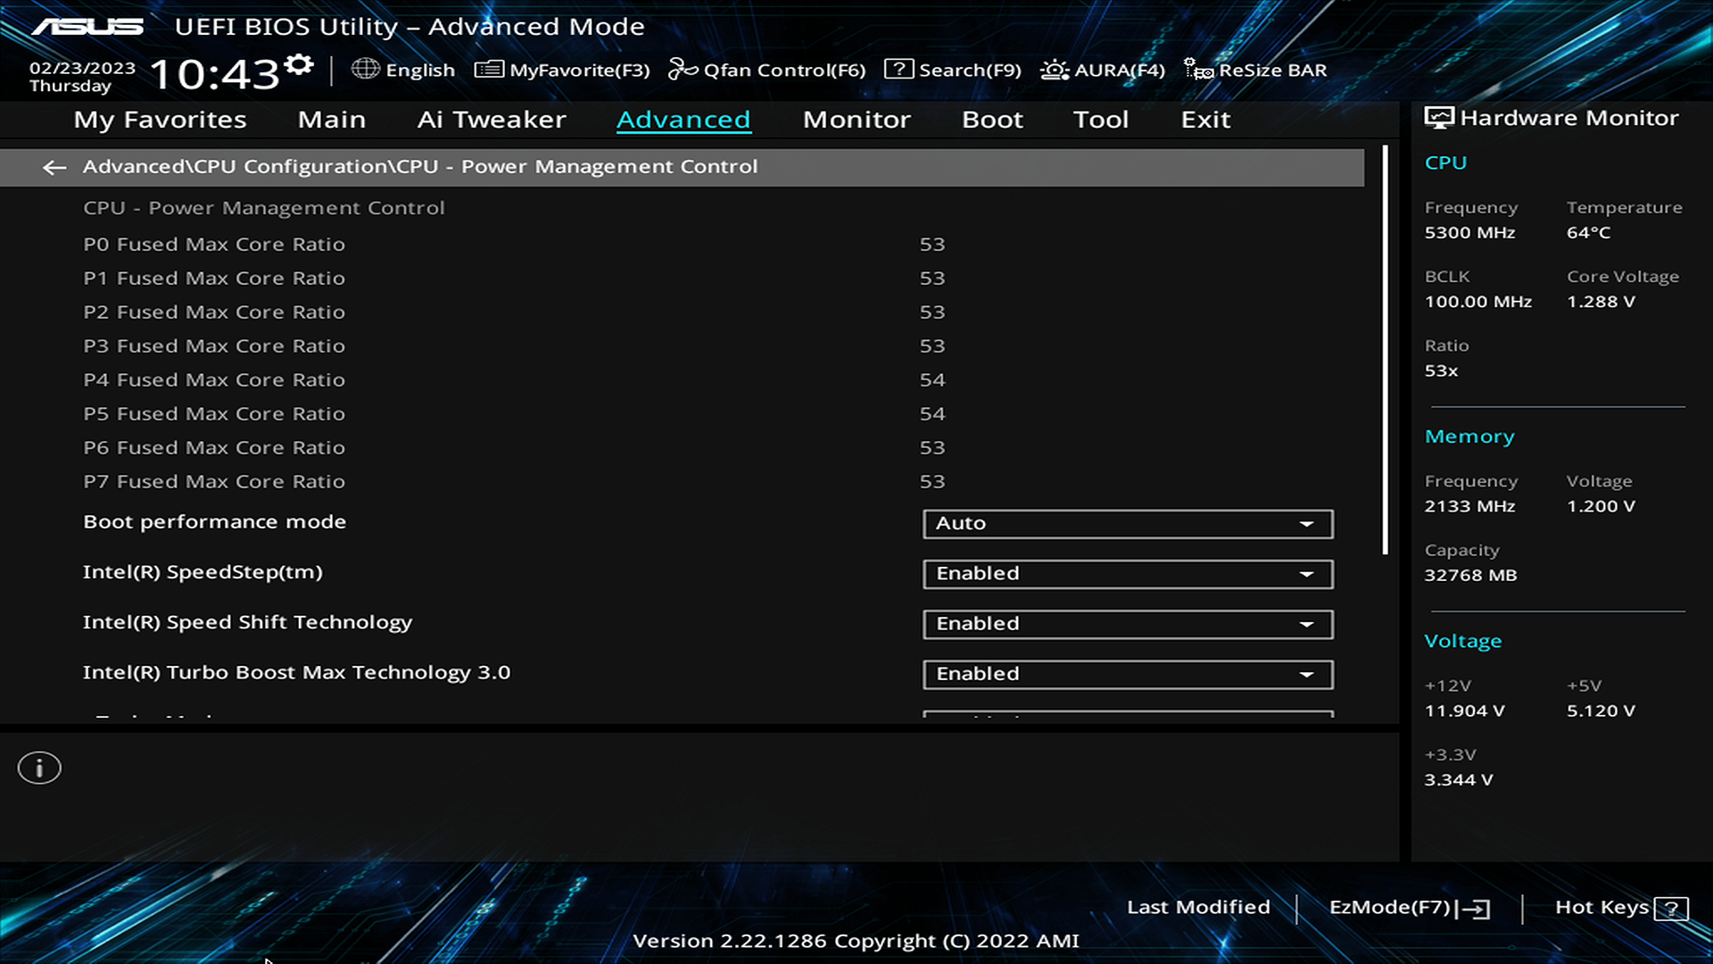Switch to Boot tab
The height and width of the screenshot is (964, 1713).
(x=992, y=120)
